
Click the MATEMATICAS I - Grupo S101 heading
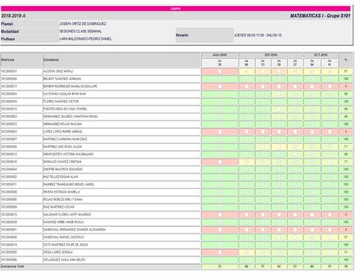tap(320, 16)
